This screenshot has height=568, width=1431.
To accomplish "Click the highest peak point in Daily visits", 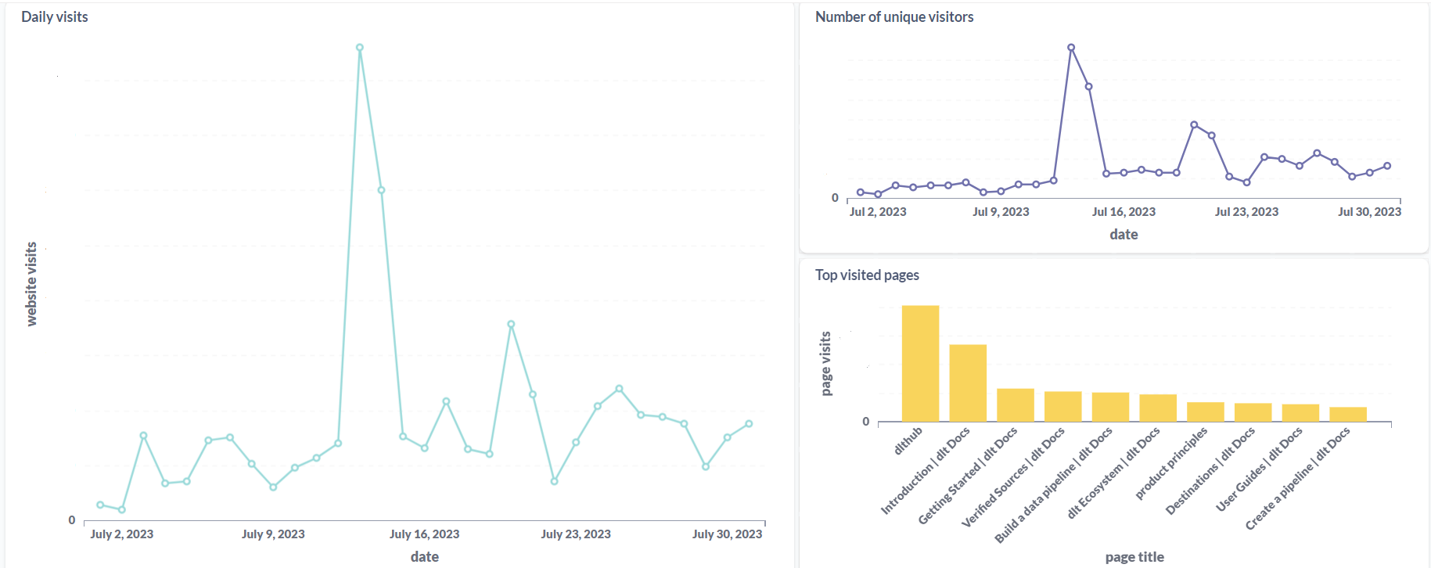I will point(360,48).
